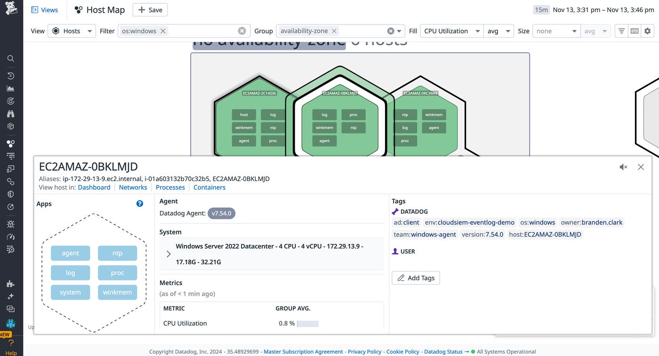
Task: Open the Fill metric dropdown showing CPU Utilization
Action: tap(450, 31)
